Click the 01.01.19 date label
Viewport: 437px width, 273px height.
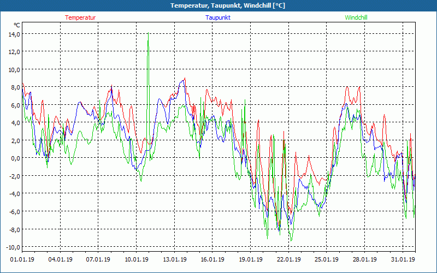click(x=22, y=259)
